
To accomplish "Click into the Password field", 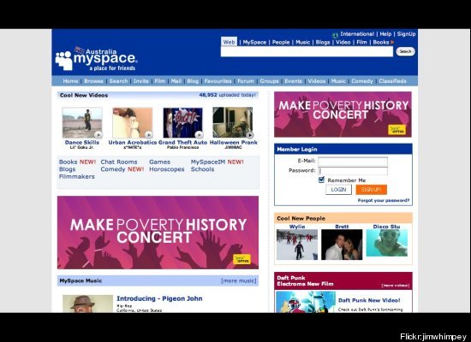I will [353, 171].
